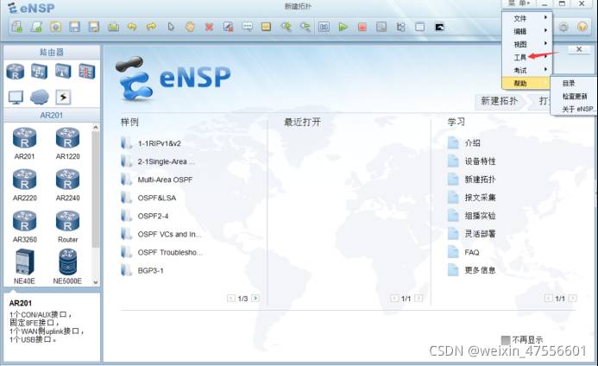Viewport: 598px width, 366px height.
Task: Select the Connection cables lightning icon
Action: [x=63, y=97]
